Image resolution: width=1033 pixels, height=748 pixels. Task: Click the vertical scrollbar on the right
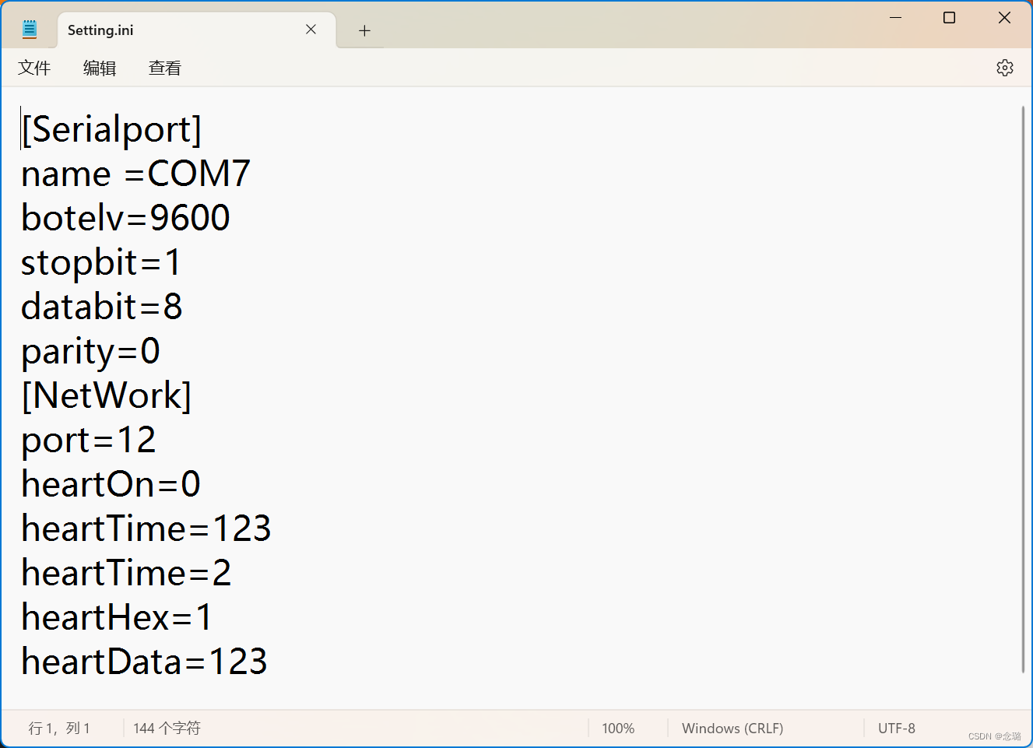click(1023, 389)
